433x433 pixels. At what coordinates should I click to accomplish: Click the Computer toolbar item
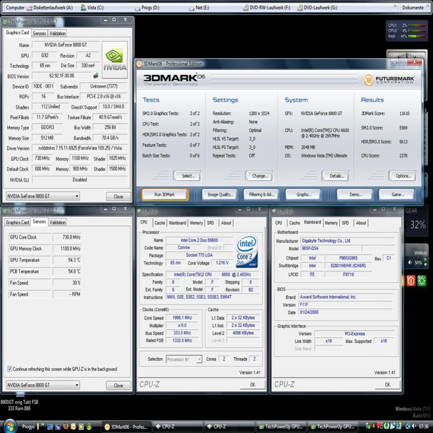(x=15, y=8)
